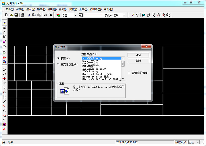Open the 设置 menu
This screenshot has height=146, width=206.
click(73, 9)
